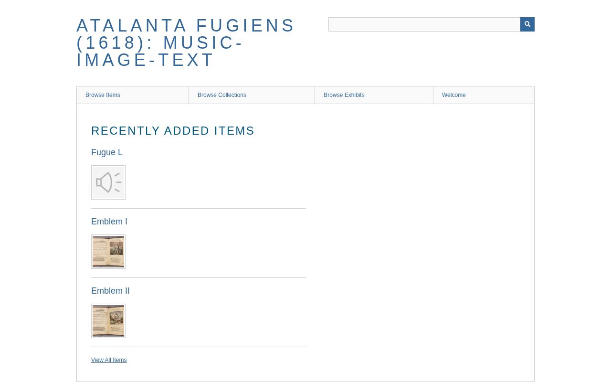View the open-book image beneath Emblem II
This screenshot has width=611, height=382.
[x=108, y=321]
